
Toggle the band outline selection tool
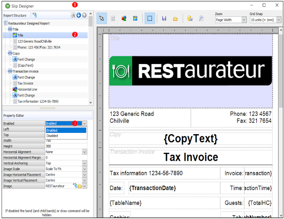point(150,18)
